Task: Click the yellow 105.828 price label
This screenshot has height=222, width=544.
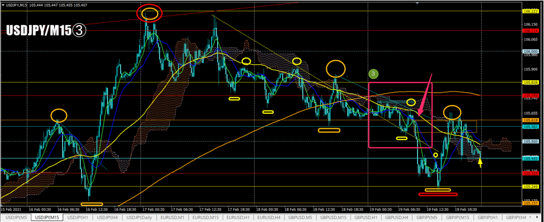Action: 531,83
